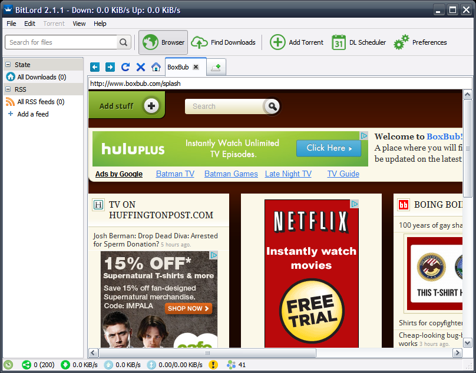Click the Add stuff plus button

(151, 106)
